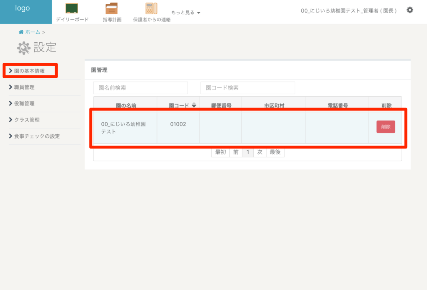Click the home icon in breadcrumb
The width and height of the screenshot is (427, 290).
pyautogui.click(x=21, y=32)
